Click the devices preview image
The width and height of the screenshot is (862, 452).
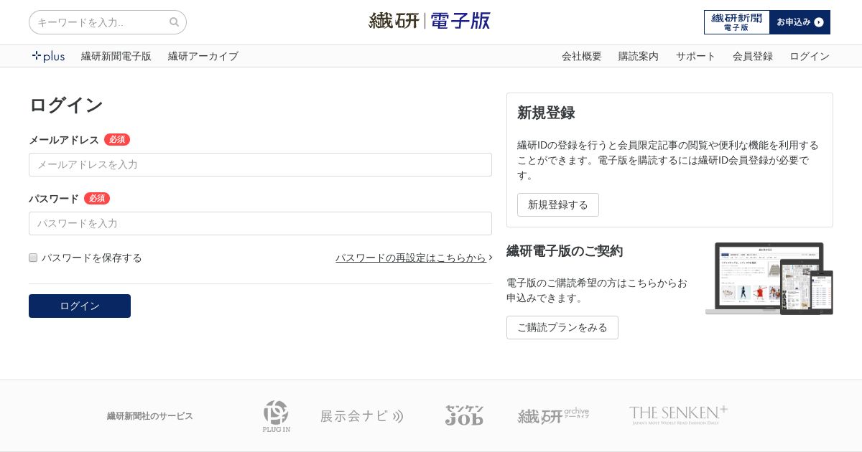(x=769, y=278)
